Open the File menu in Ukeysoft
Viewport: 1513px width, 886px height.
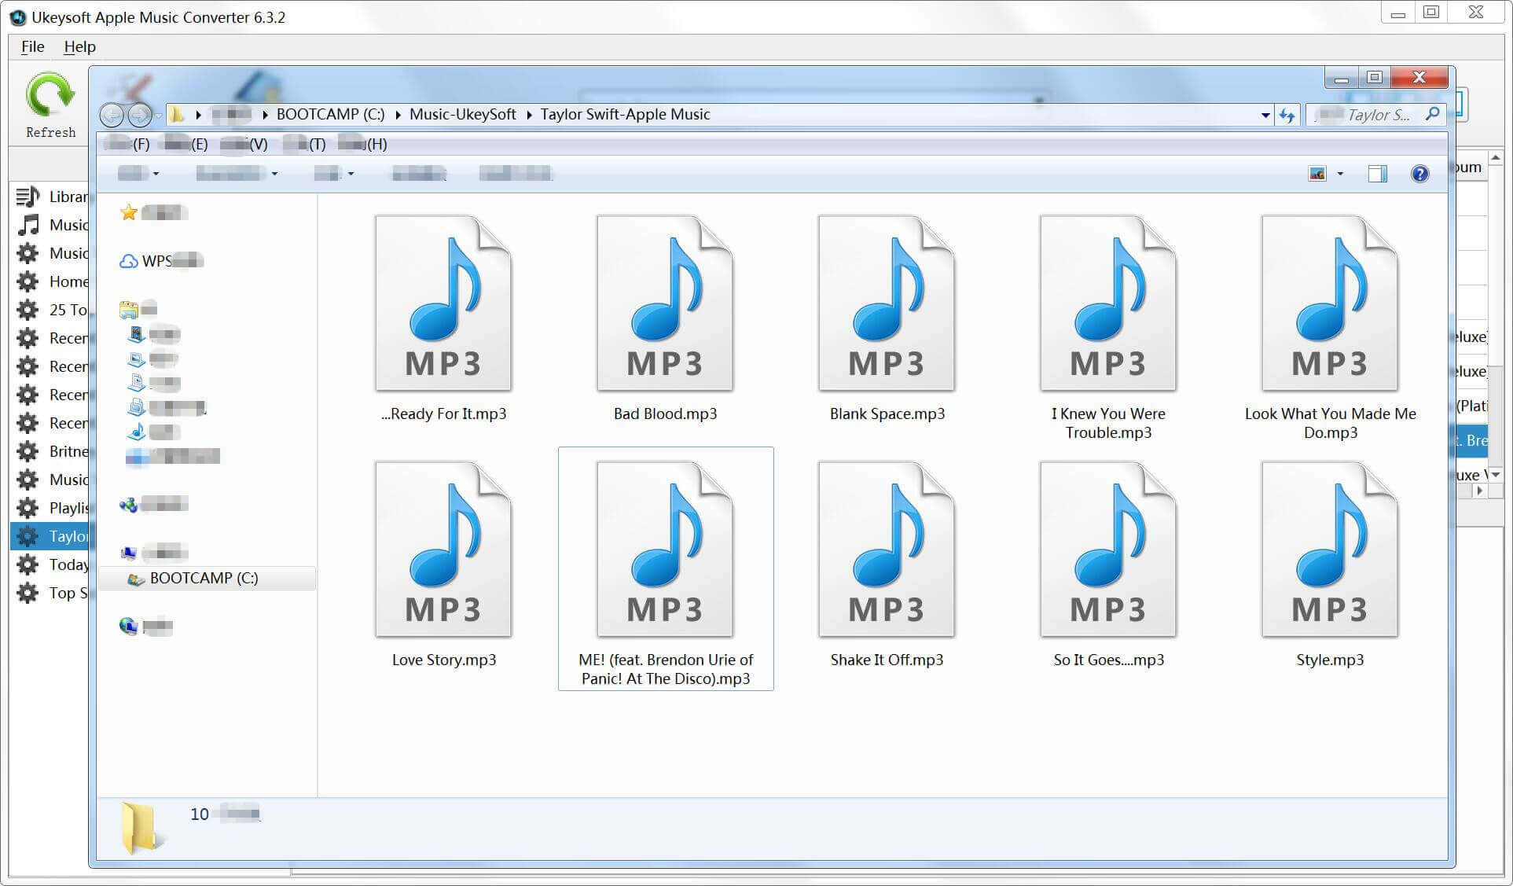click(x=32, y=46)
